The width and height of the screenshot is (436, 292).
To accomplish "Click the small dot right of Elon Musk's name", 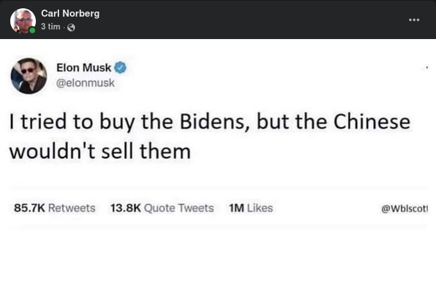I will coord(426,67).
